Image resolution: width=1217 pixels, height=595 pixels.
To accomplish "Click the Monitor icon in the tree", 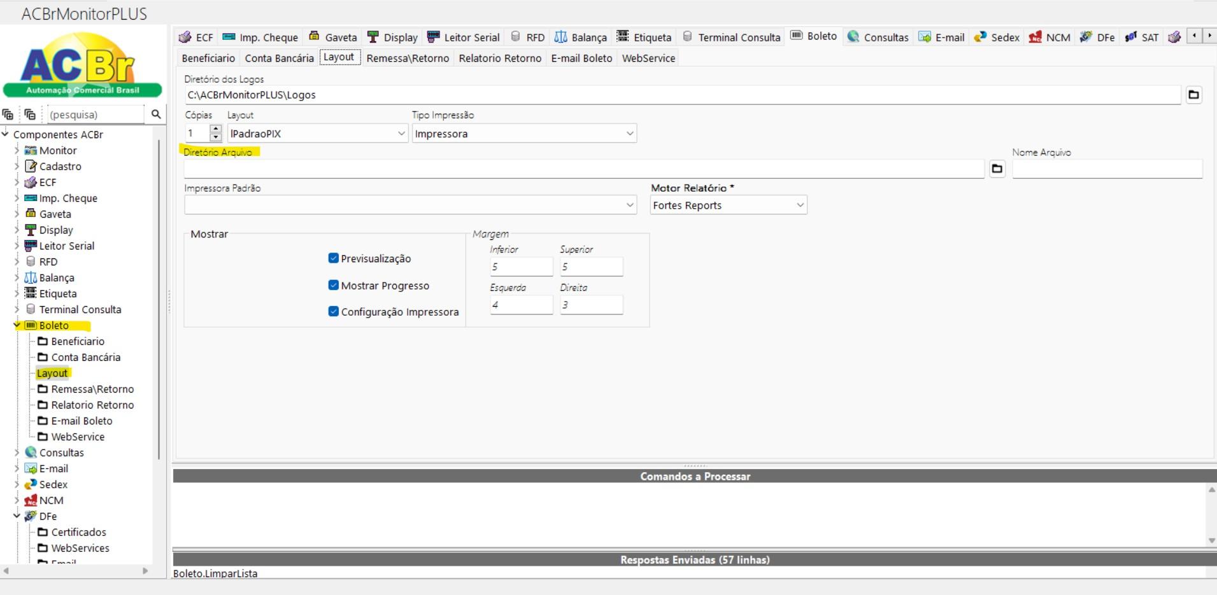I will coord(31,150).
